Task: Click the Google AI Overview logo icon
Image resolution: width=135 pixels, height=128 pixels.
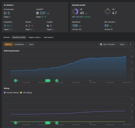Action: point(5,13)
